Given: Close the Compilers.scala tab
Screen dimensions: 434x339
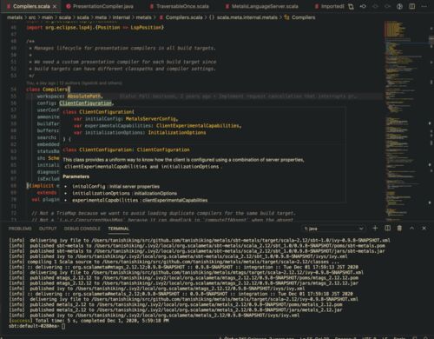Looking at the screenshot, I should coord(55,6).
